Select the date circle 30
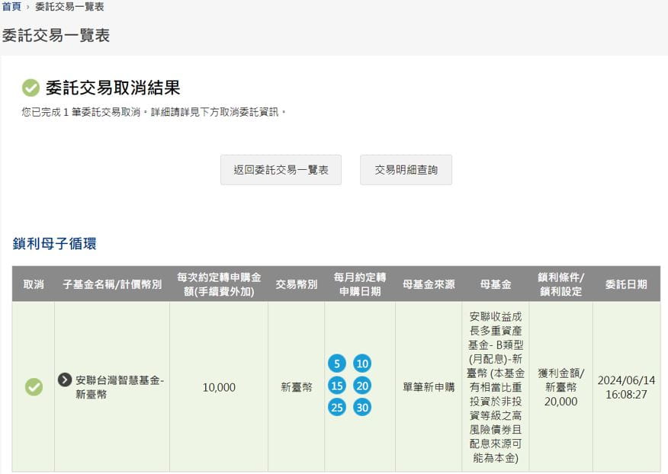The height and width of the screenshot is (474, 668). click(362, 408)
